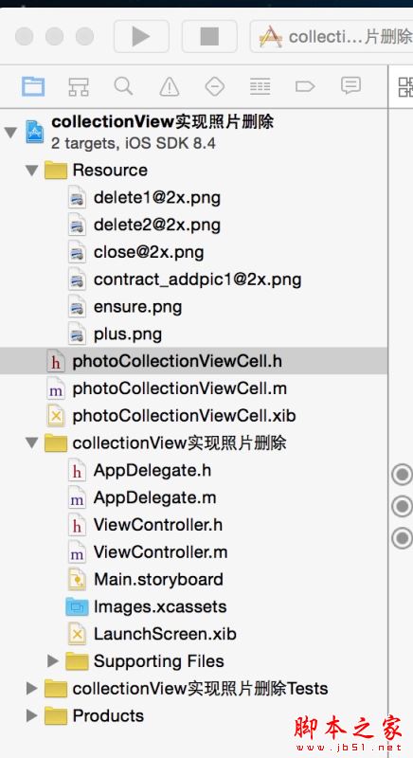Open the Project navigator folder icon
The width and height of the screenshot is (413, 758).
tap(33, 86)
